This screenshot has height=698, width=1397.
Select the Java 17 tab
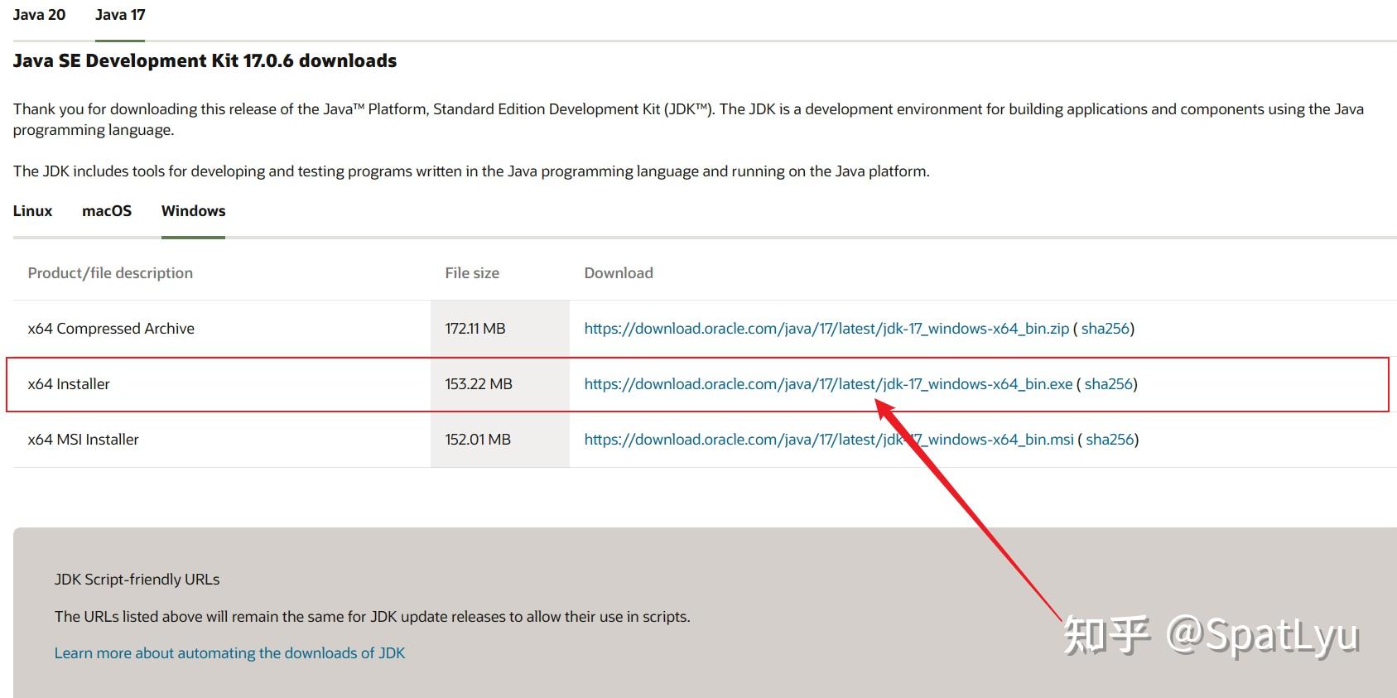120,15
